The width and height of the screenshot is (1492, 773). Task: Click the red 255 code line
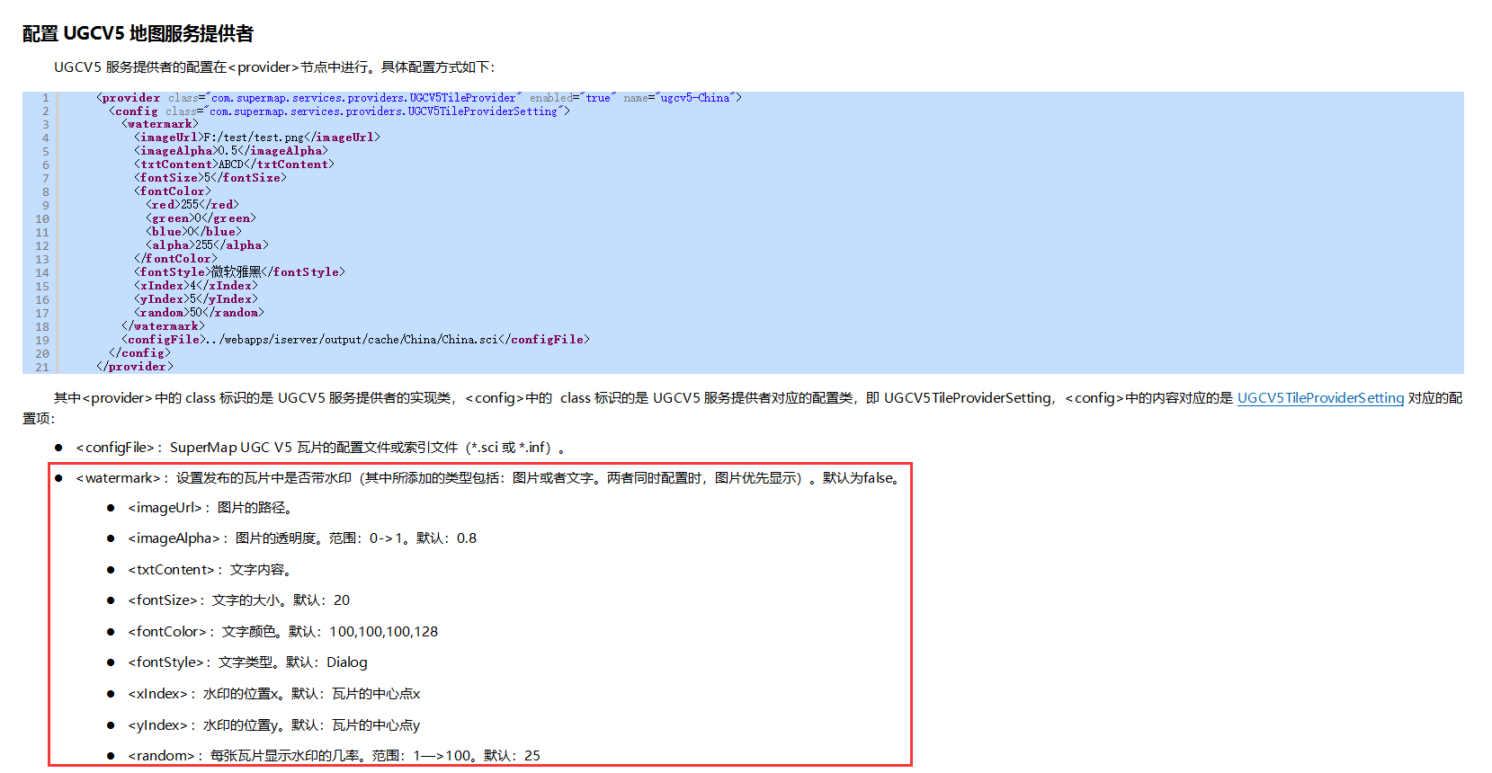(192, 205)
